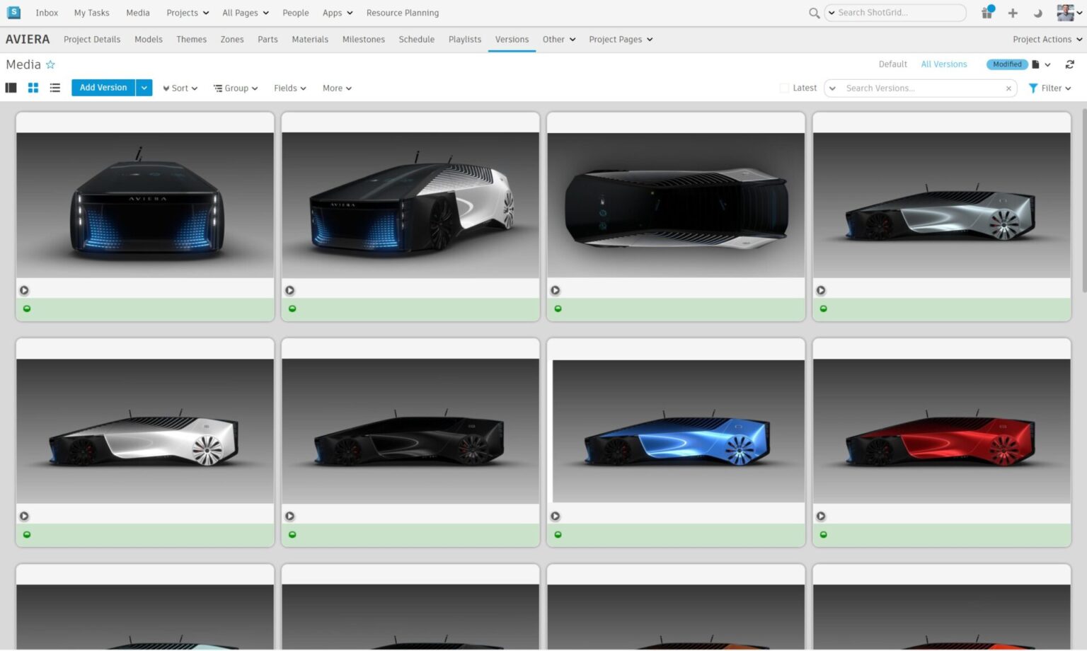Screen dimensions: 1087x651
Task: Click the plus create-new icon
Action: click(1013, 13)
